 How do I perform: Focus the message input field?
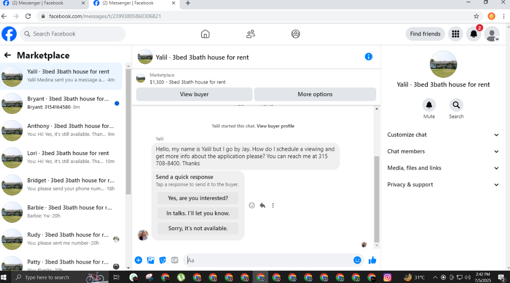click(268, 260)
